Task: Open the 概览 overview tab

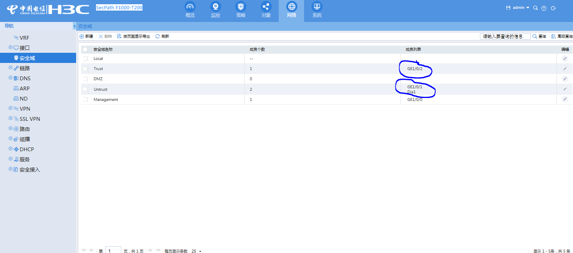Action: [190, 10]
